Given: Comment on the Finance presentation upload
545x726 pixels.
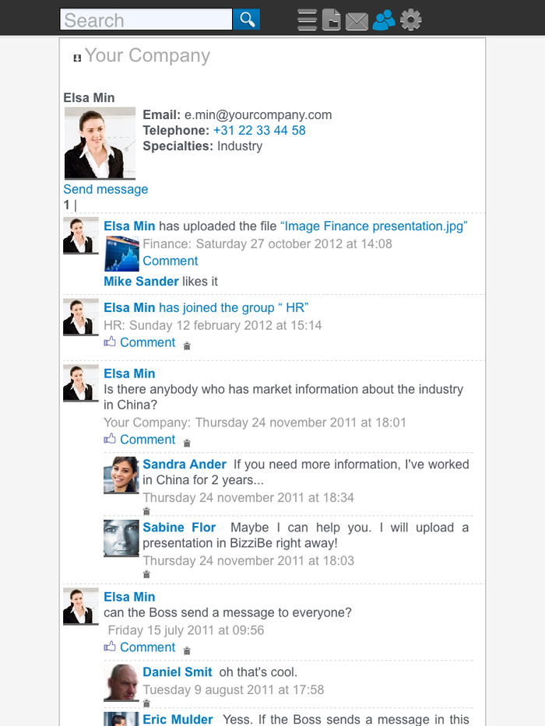Looking at the screenshot, I should point(171,261).
